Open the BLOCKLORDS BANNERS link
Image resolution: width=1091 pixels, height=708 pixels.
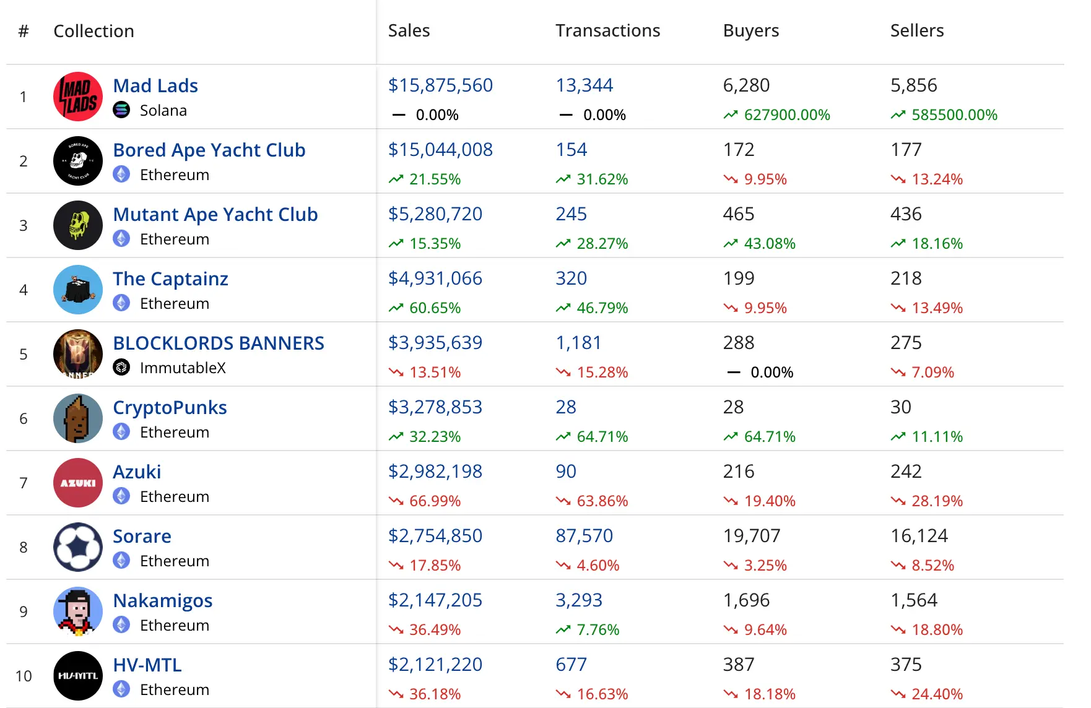pyautogui.click(x=219, y=343)
